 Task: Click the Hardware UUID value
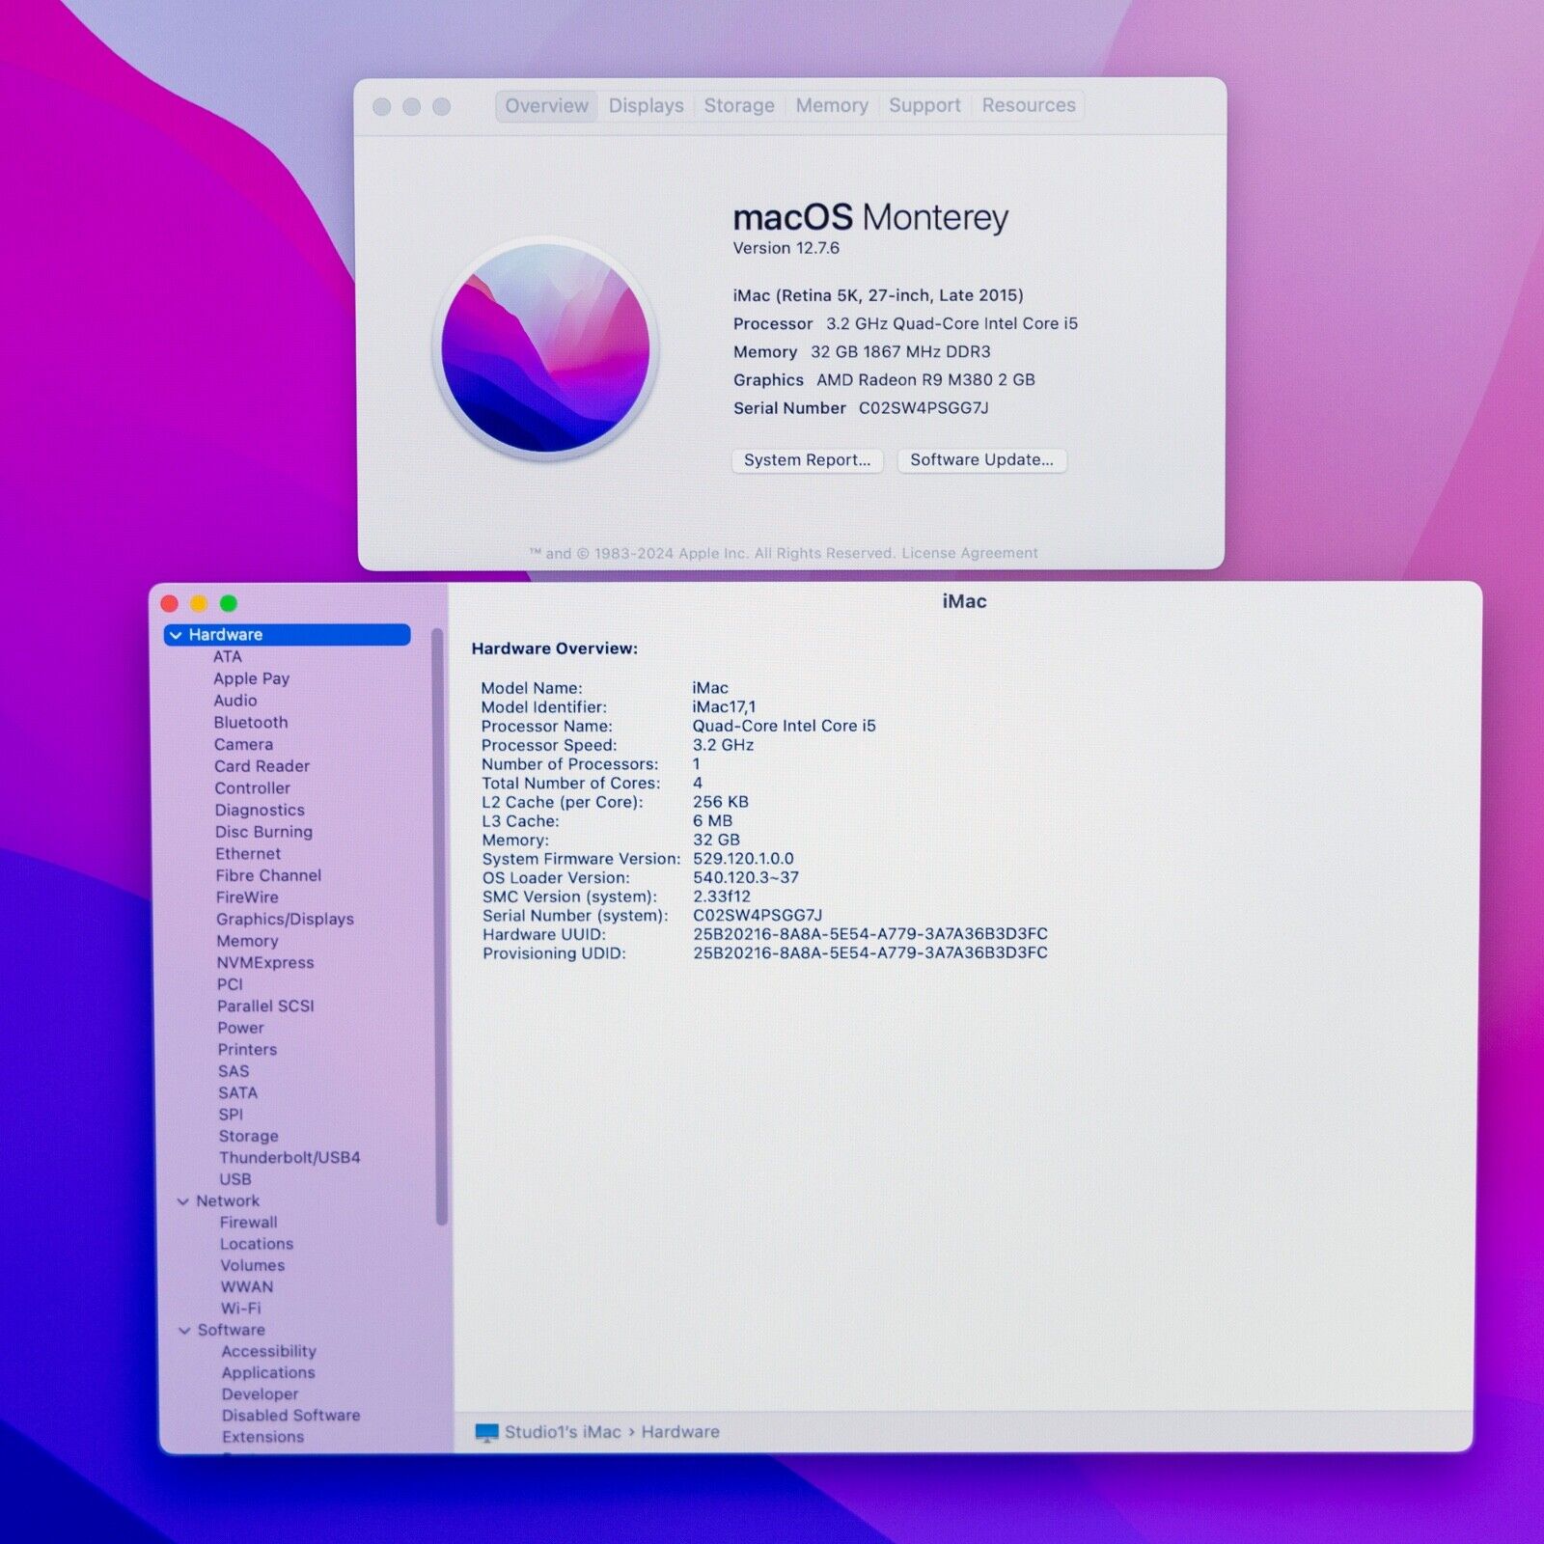870,934
